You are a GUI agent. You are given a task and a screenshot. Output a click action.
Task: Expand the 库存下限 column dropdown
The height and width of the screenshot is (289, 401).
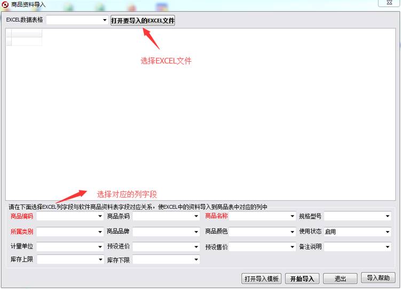(196, 260)
